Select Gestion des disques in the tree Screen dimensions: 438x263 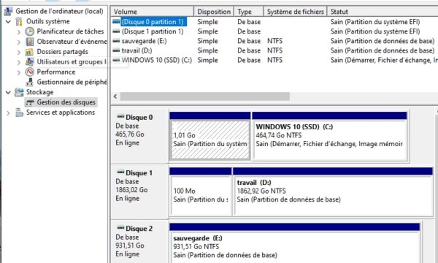pos(66,102)
